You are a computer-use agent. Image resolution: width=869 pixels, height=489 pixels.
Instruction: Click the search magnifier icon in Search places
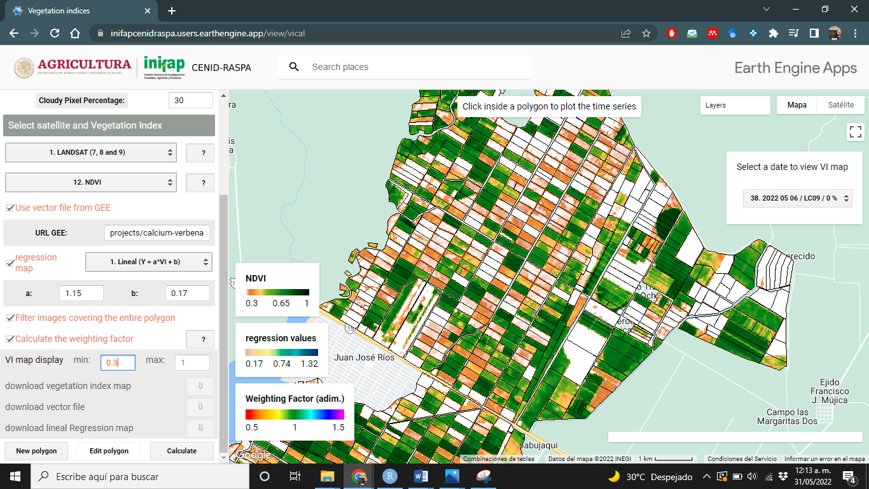click(294, 67)
